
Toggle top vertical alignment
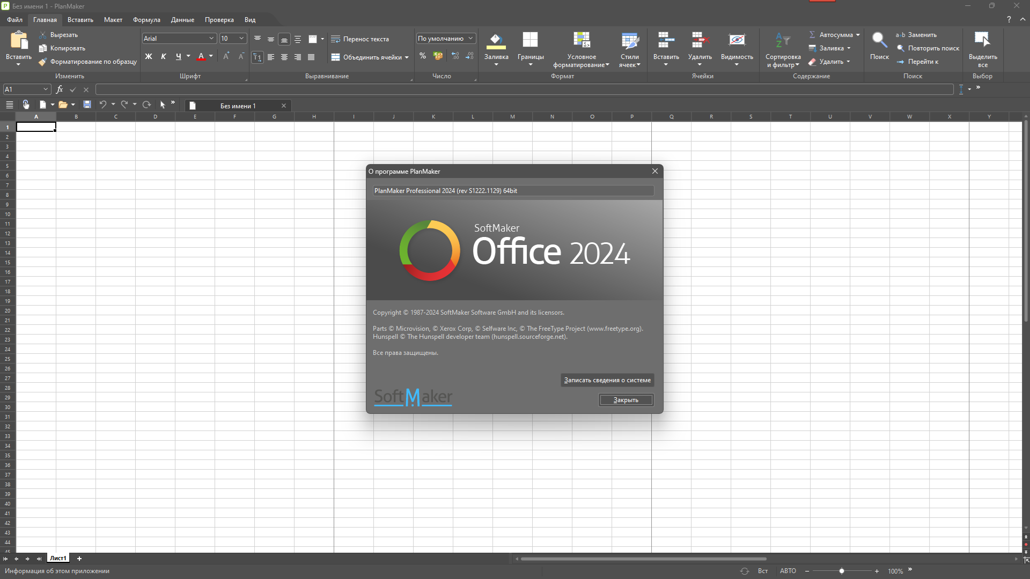pos(257,39)
